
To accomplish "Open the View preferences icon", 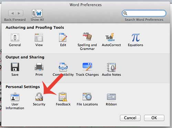I will (39, 37).
